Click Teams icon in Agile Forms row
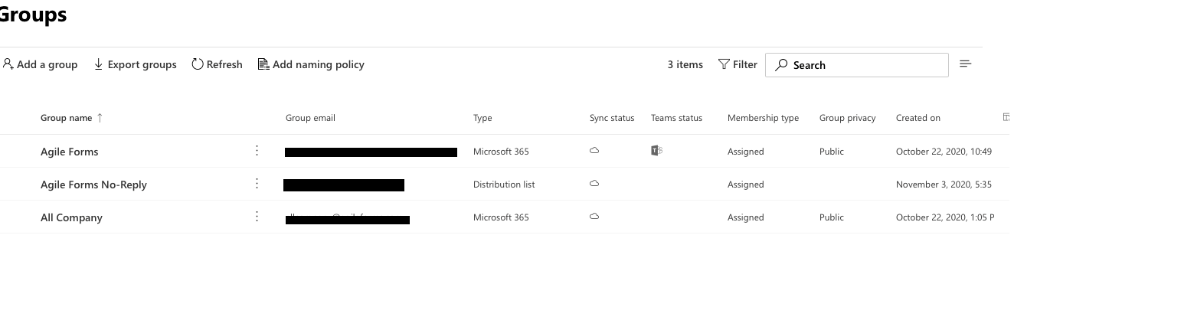This screenshot has height=320, width=1194. pos(656,151)
